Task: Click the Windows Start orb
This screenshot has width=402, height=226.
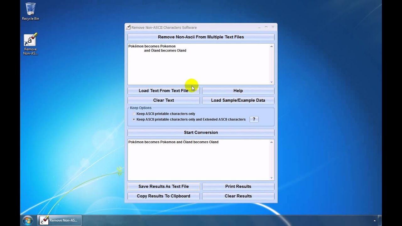Action: (x=28, y=220)
